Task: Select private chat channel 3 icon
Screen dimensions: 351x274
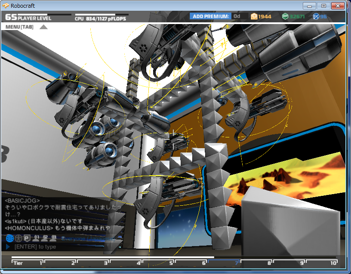Action: click(x=53, y=238)
